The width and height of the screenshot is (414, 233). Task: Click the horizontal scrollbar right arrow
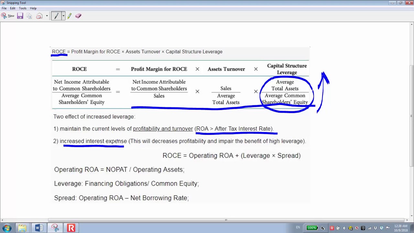(407, 220)
